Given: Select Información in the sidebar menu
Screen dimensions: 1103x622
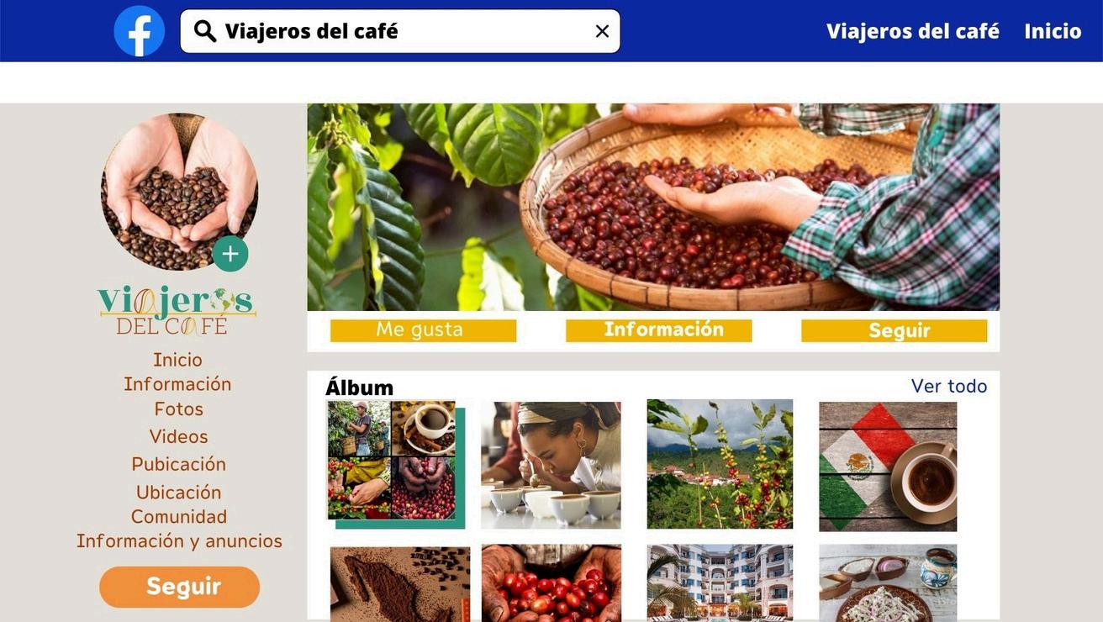Looking at the screenshot, I should [177, 384].
